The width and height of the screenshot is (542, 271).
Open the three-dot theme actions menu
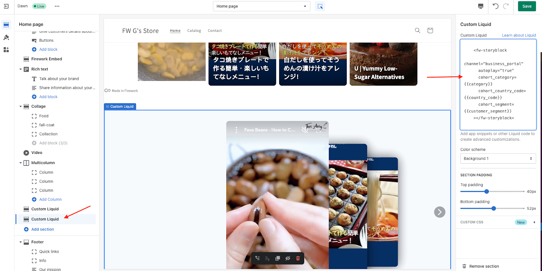(57, 6)
